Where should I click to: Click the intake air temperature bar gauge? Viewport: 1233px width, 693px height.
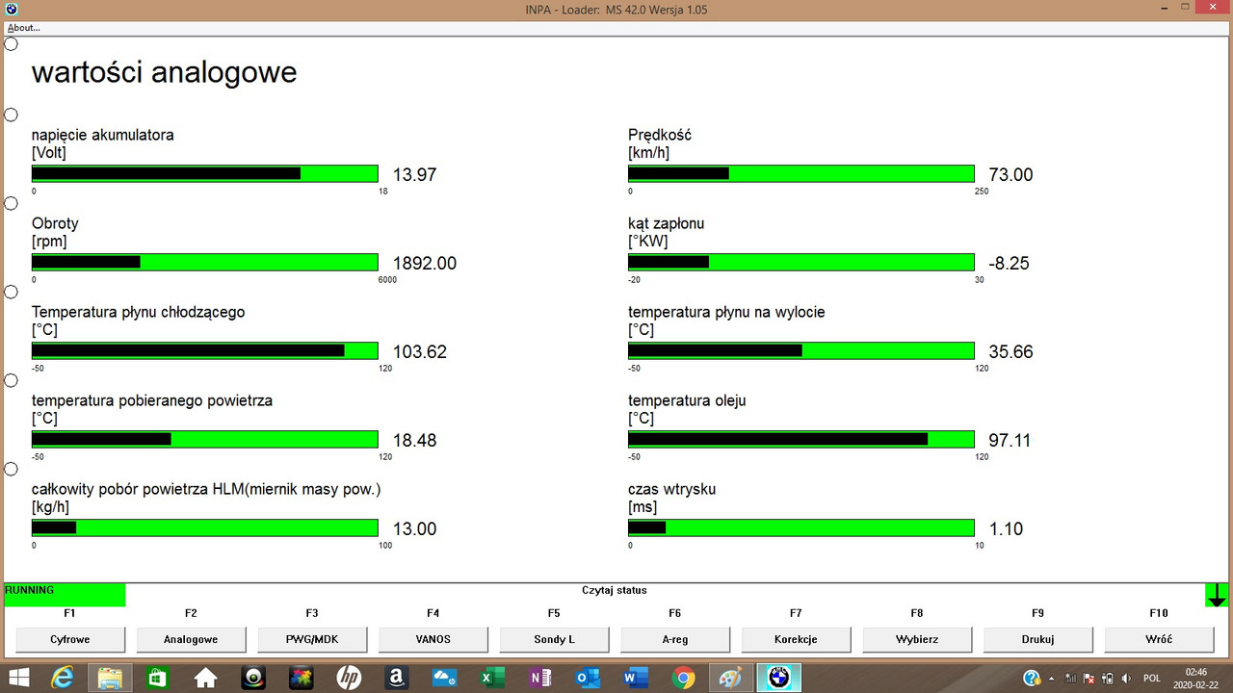coord(205,440)
